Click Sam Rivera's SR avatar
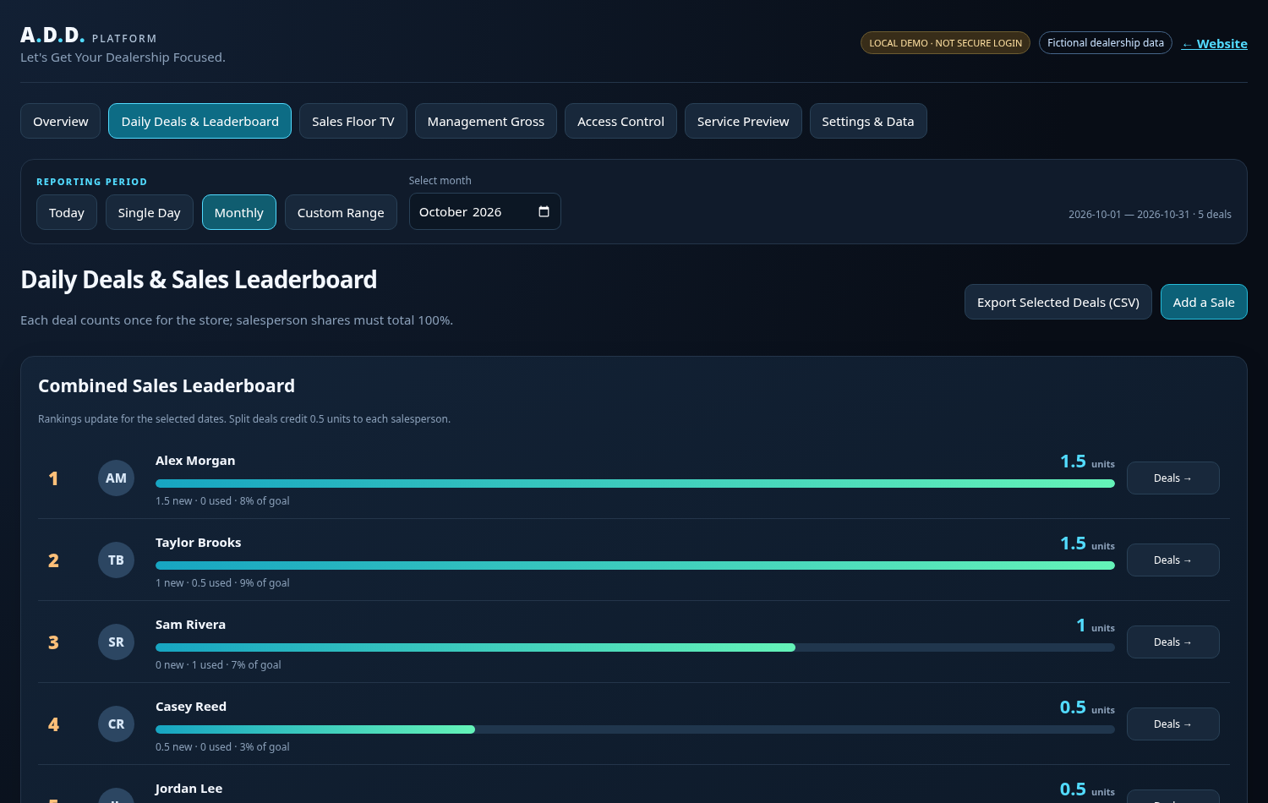This screenshot has height=803, width=1268. (116, 642)
